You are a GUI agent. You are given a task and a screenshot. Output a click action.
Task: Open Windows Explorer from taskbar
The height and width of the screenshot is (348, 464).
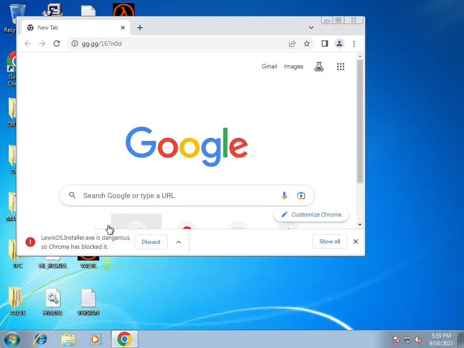tap(68, 339)
